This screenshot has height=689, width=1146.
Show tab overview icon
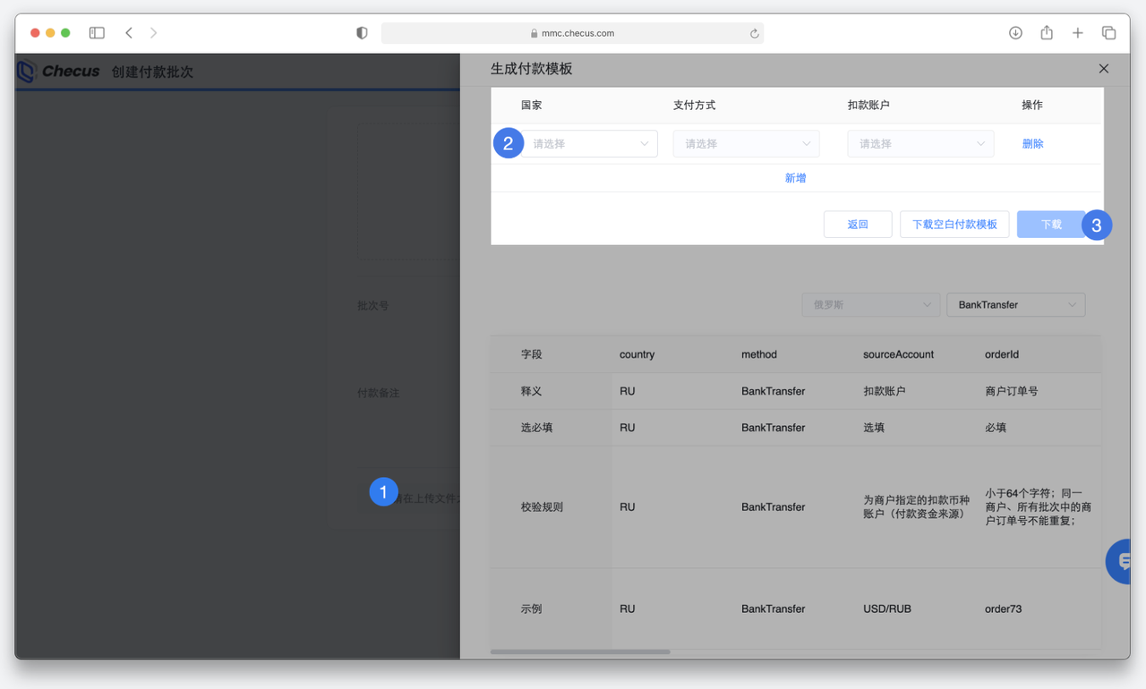click(x=1108, y=33)
